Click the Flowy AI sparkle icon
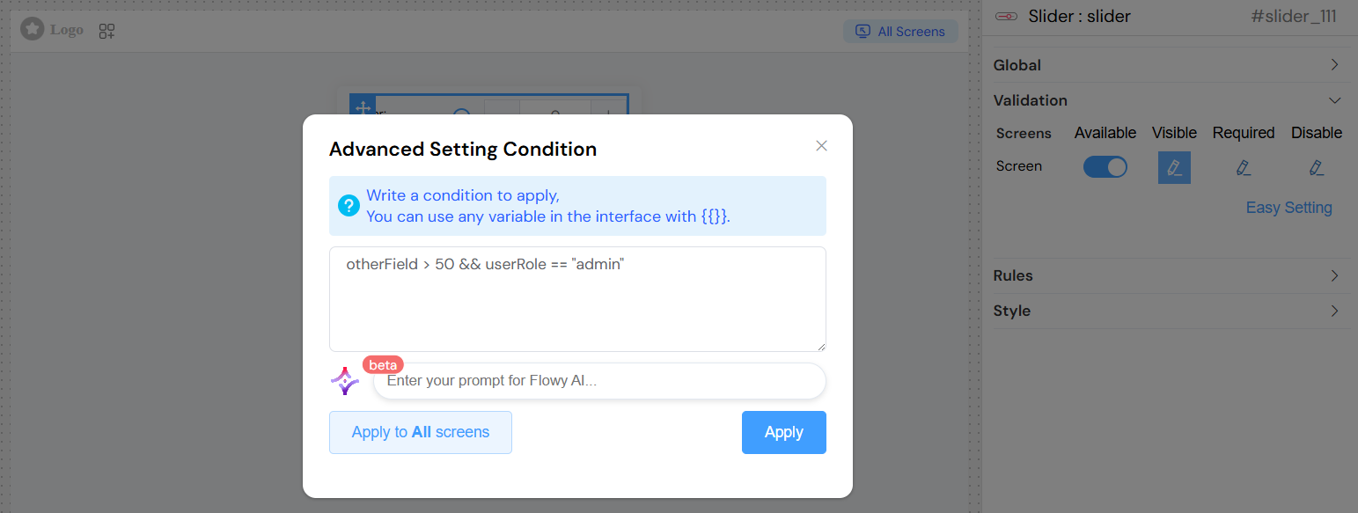Image resolution: width=1358 pixels, height=513 pixels. point(345,379)
